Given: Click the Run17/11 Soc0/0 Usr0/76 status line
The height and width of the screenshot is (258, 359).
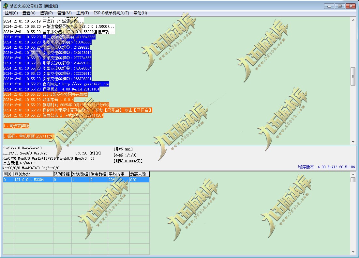Looking at the screenshot, I should [25, 153].
